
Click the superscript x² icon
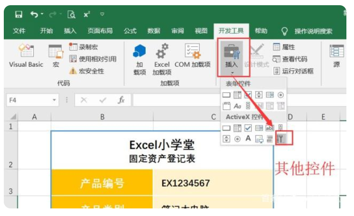click(87, 14)
